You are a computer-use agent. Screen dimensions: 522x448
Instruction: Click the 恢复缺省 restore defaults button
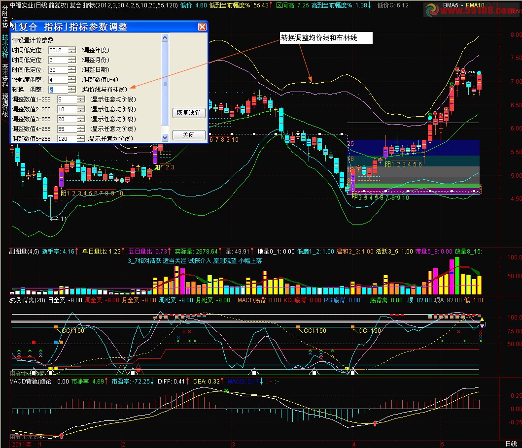point(189,113)
